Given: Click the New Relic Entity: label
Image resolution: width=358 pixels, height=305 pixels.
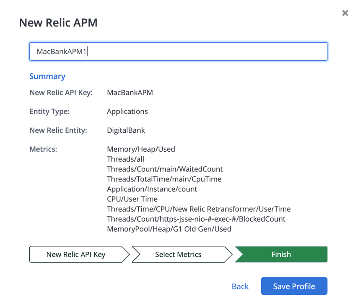Looking at the screenshot, I should 58,130.
